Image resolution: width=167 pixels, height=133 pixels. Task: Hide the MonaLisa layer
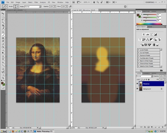137,84
